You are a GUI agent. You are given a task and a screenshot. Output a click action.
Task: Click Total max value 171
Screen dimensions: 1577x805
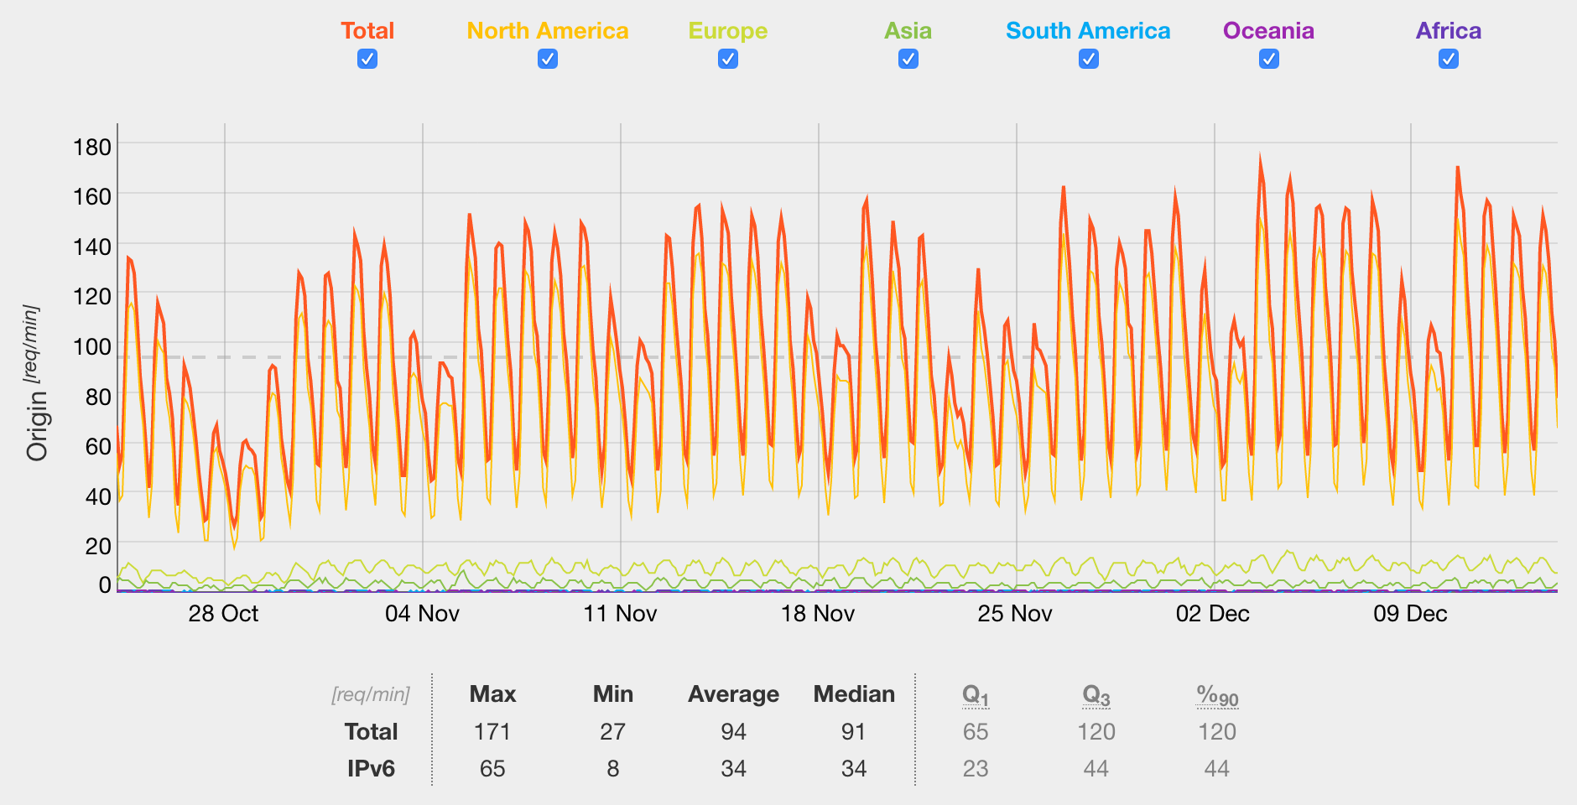pyautogui.click(x=492, y=732)
